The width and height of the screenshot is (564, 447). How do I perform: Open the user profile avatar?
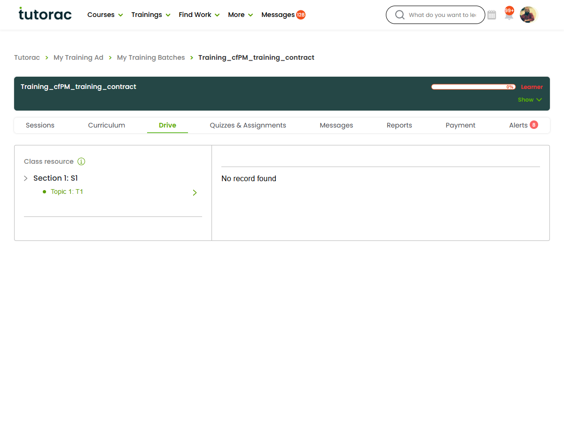pyautogui.click(x=528, y=15)
